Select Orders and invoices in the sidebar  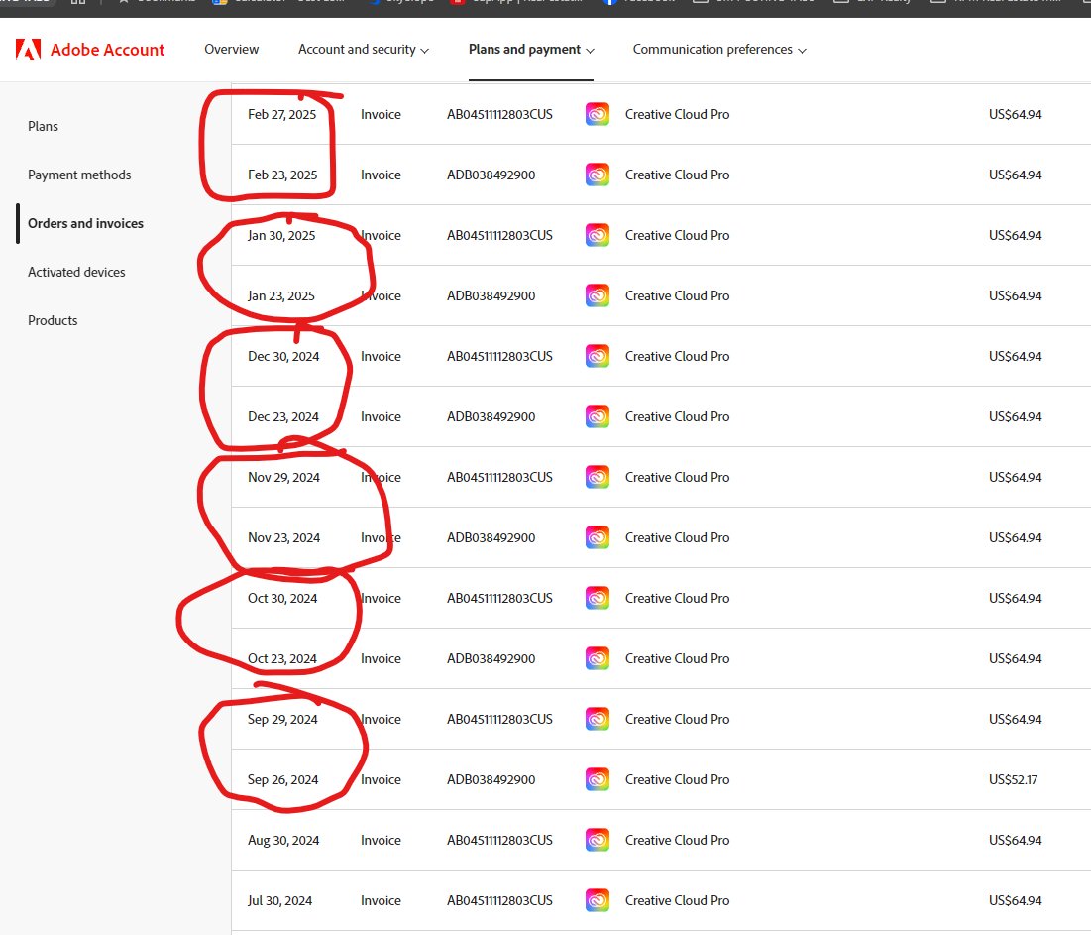pos(85,223)
